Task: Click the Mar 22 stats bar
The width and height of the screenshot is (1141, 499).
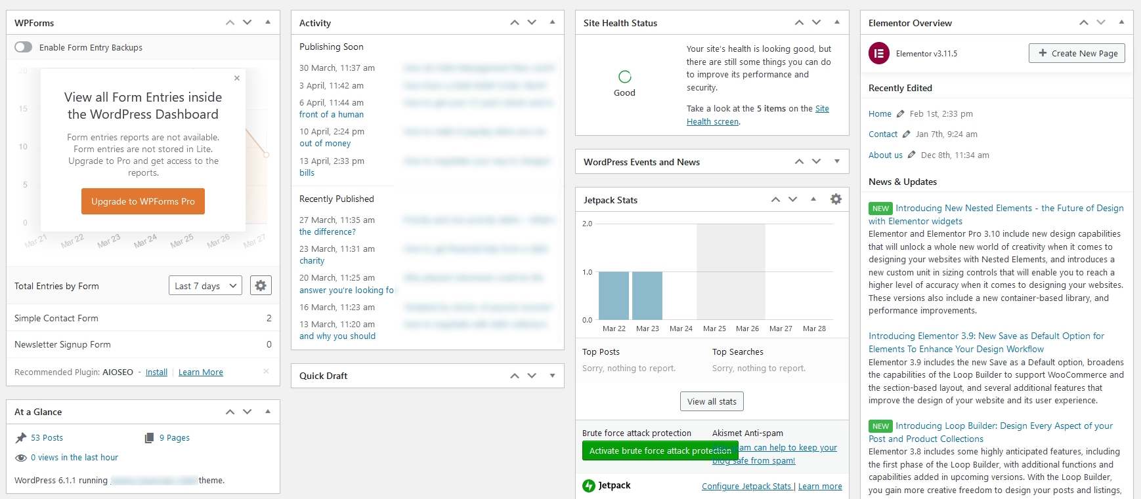Action: (614, 296)
